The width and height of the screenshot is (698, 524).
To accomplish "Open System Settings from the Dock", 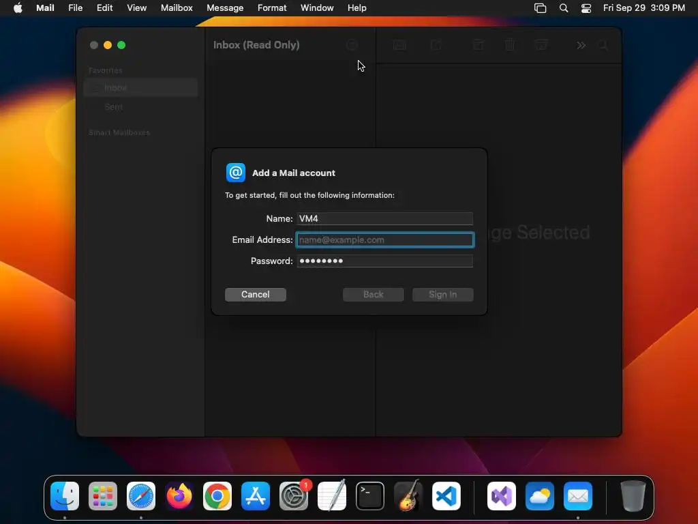I will click(x=294, y=496).
